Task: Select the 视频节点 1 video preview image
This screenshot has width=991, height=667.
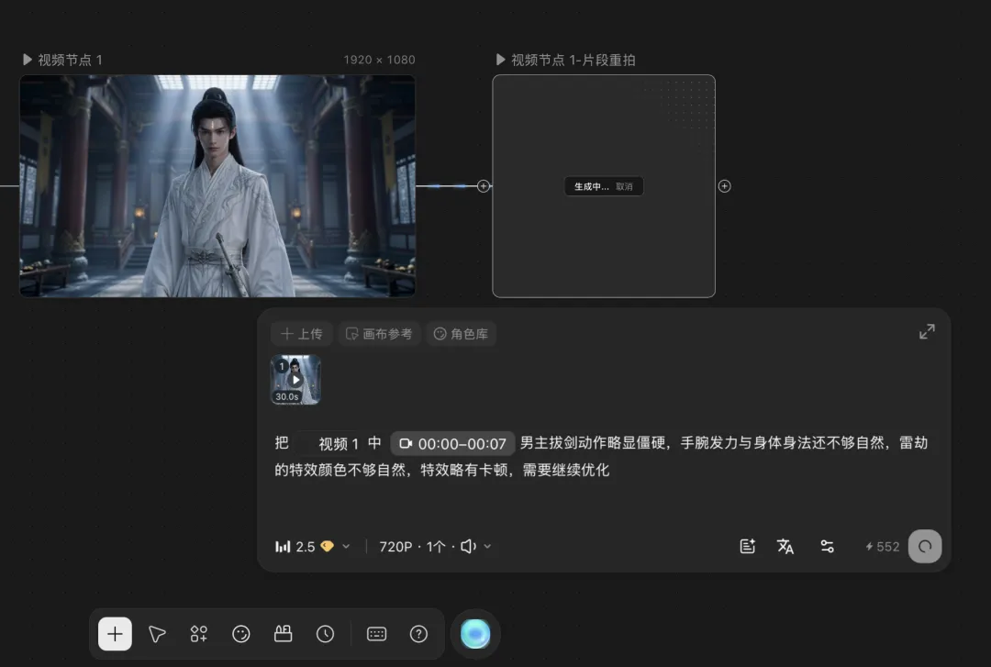Action: pos(217,186)
